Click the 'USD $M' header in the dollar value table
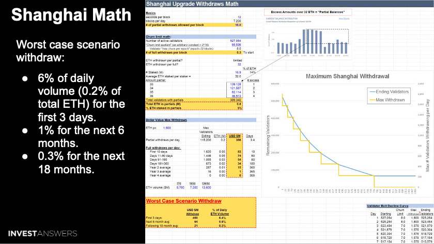The height and width of the screenshot is (244, 434). coord(235,136)
